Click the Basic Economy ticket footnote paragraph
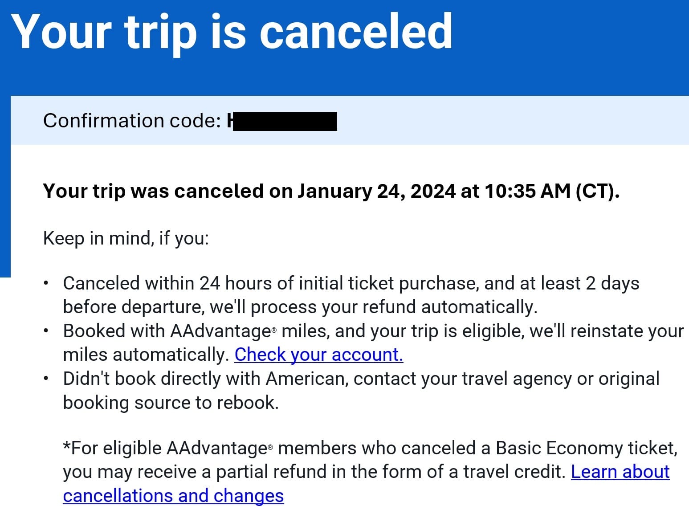 [371, 472]
